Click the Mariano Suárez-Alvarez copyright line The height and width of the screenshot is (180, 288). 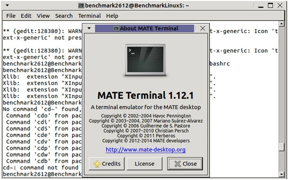(146, 121)
